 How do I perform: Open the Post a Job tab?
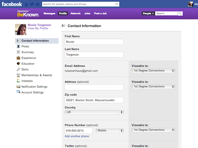pyautogui.click(x=100, y=13)
